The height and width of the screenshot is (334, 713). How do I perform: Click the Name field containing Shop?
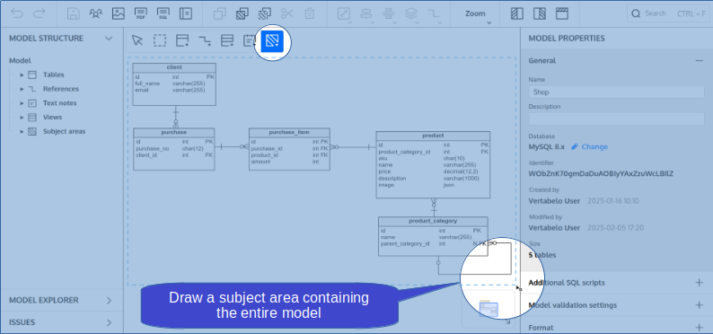click(616, 92)
